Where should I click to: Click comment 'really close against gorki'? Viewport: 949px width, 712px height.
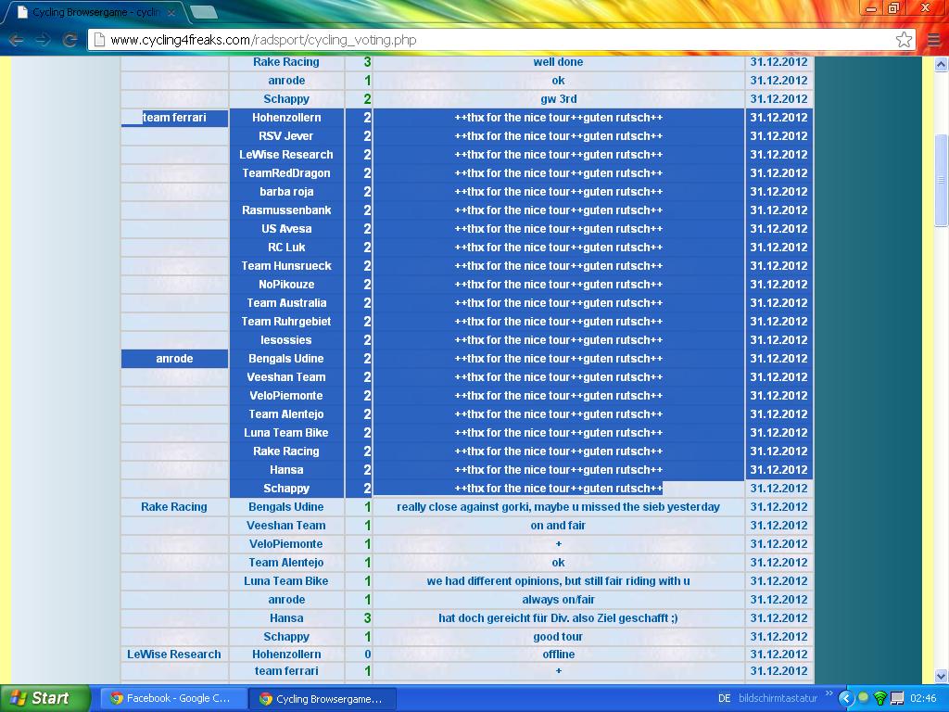pyautogui.click(x=558, y=507)
